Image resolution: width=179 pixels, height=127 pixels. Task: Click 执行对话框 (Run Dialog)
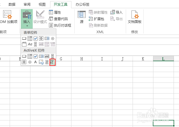(x=60, y=25)
